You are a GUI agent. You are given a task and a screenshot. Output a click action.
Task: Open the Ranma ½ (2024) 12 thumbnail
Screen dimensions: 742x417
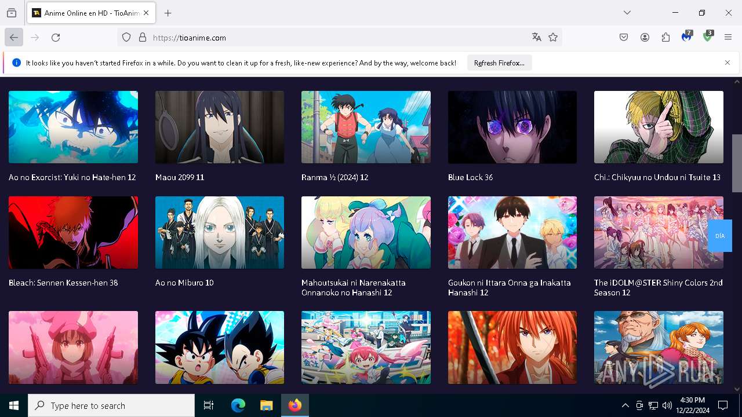(366, 127)
